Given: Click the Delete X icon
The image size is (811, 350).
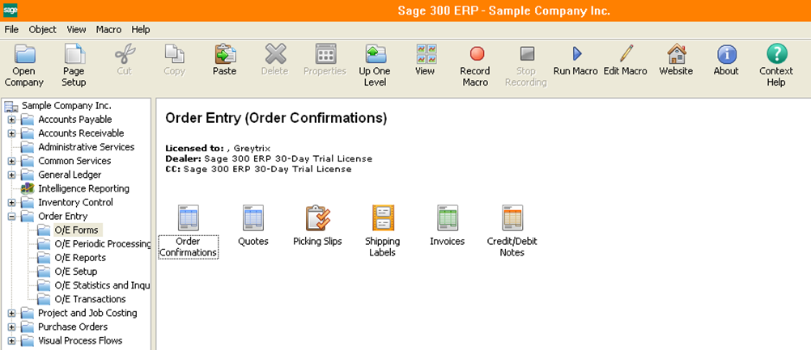Looking at the screenshot, I should click(x=275, y=53).
